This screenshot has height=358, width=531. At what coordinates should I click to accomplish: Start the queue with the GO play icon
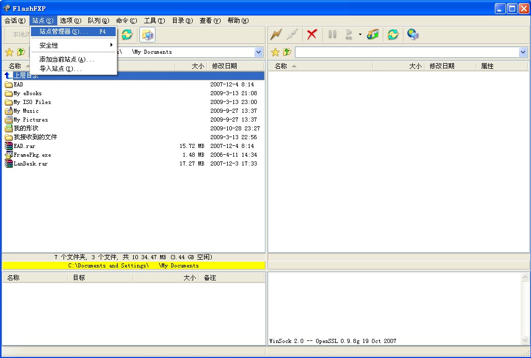(x=349, y=34)
